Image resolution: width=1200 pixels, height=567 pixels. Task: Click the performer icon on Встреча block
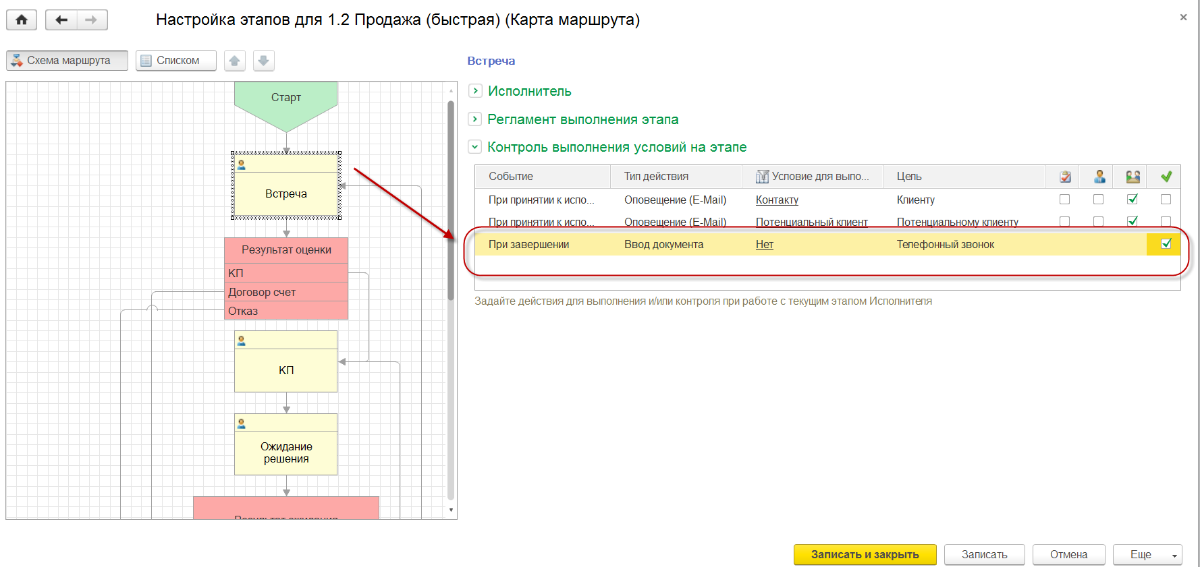[x=241, y=164]
